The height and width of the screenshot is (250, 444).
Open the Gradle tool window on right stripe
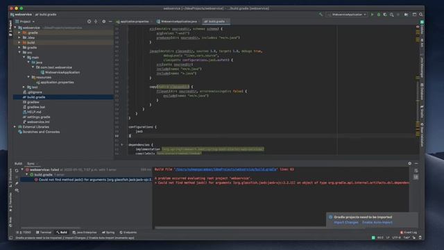(x=422, y=111)
